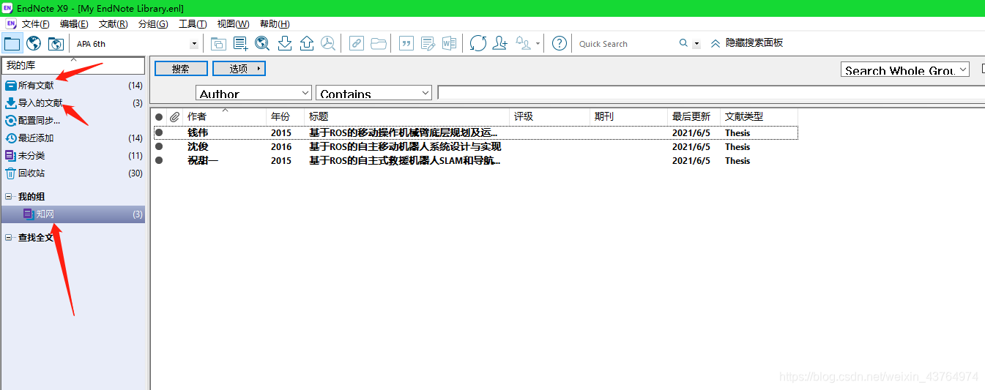This screenshot has width=985, height=390.
Task: Select 未分类 group
Action: pos(73,156)
